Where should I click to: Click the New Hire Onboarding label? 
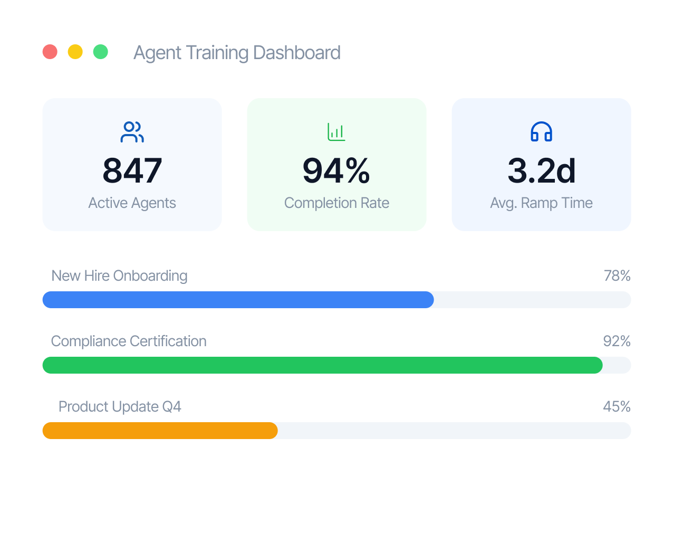[119, 275]
